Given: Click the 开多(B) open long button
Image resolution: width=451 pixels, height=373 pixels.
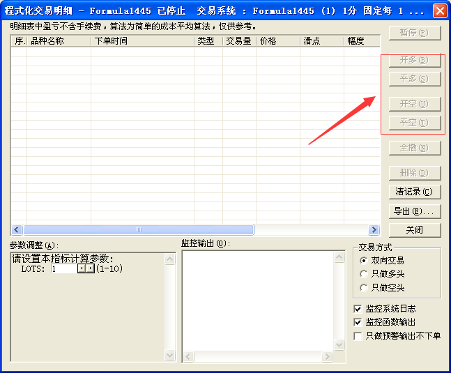Looking at the screenshot, I should point(415,61).
